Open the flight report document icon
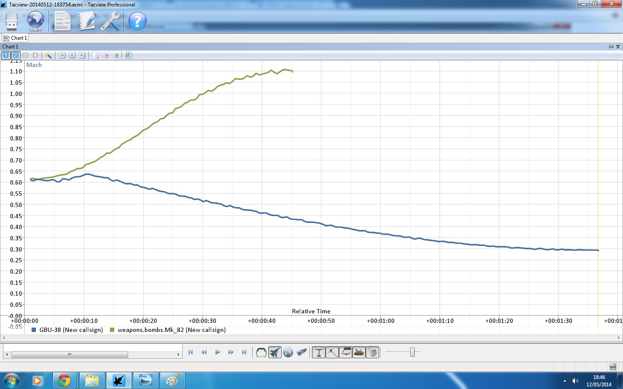This screenshot has width=623, height=389. [x=62, y=21]
